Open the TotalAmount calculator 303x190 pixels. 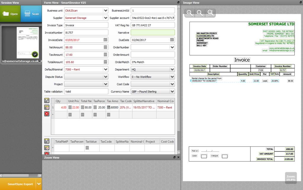click(105, 62)
